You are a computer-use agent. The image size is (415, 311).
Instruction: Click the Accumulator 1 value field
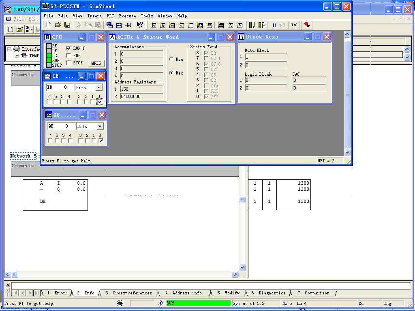(x=141, y=54)
